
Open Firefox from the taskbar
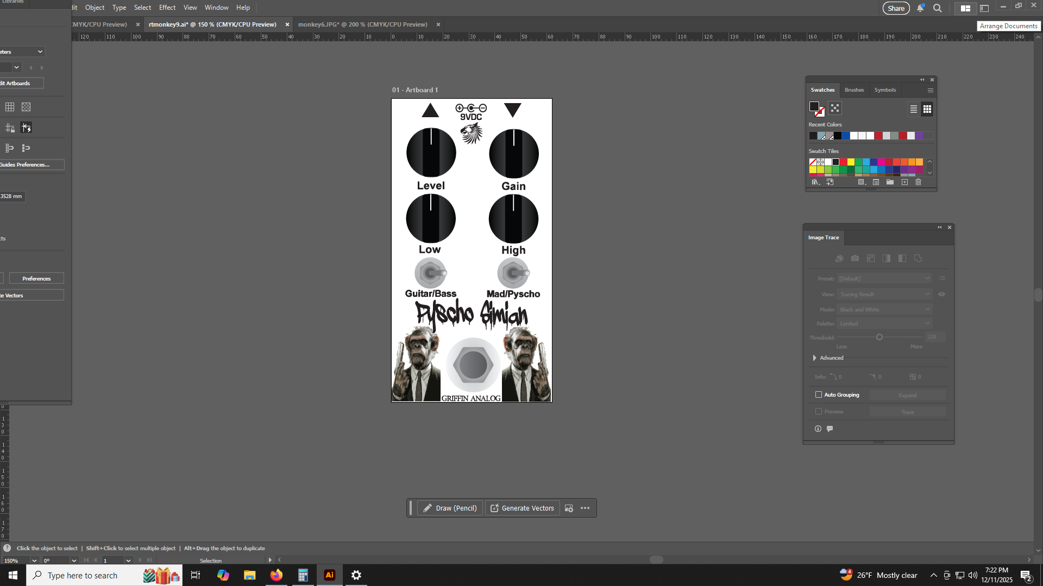pyautogui.click(x=277, y=575)
